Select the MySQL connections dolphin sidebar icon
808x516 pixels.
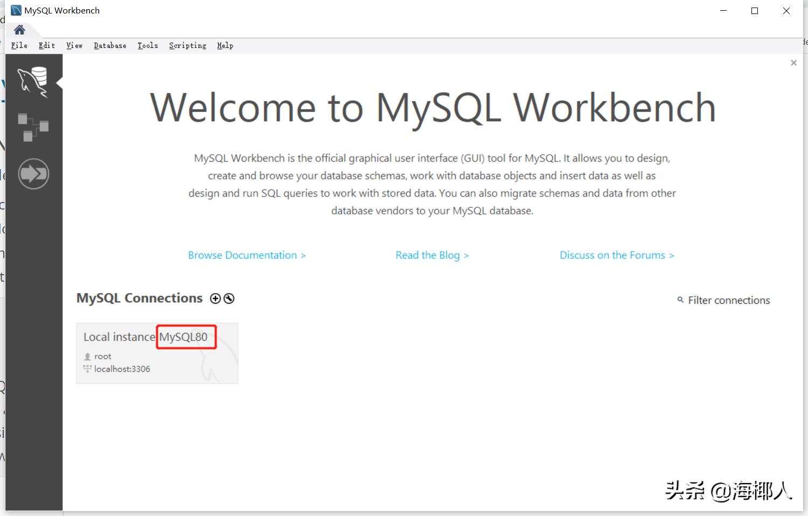pyautogui.click(x=33, y=81)
